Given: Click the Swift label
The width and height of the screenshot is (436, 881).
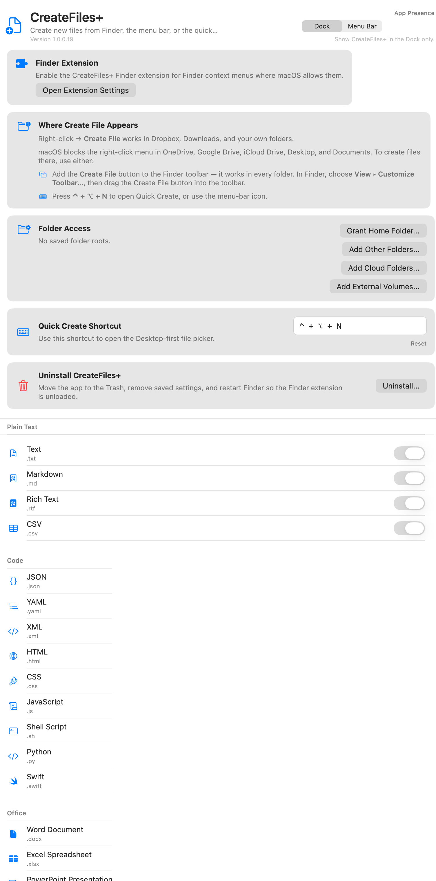Looking at the screenshot, I should pos(35,777).
